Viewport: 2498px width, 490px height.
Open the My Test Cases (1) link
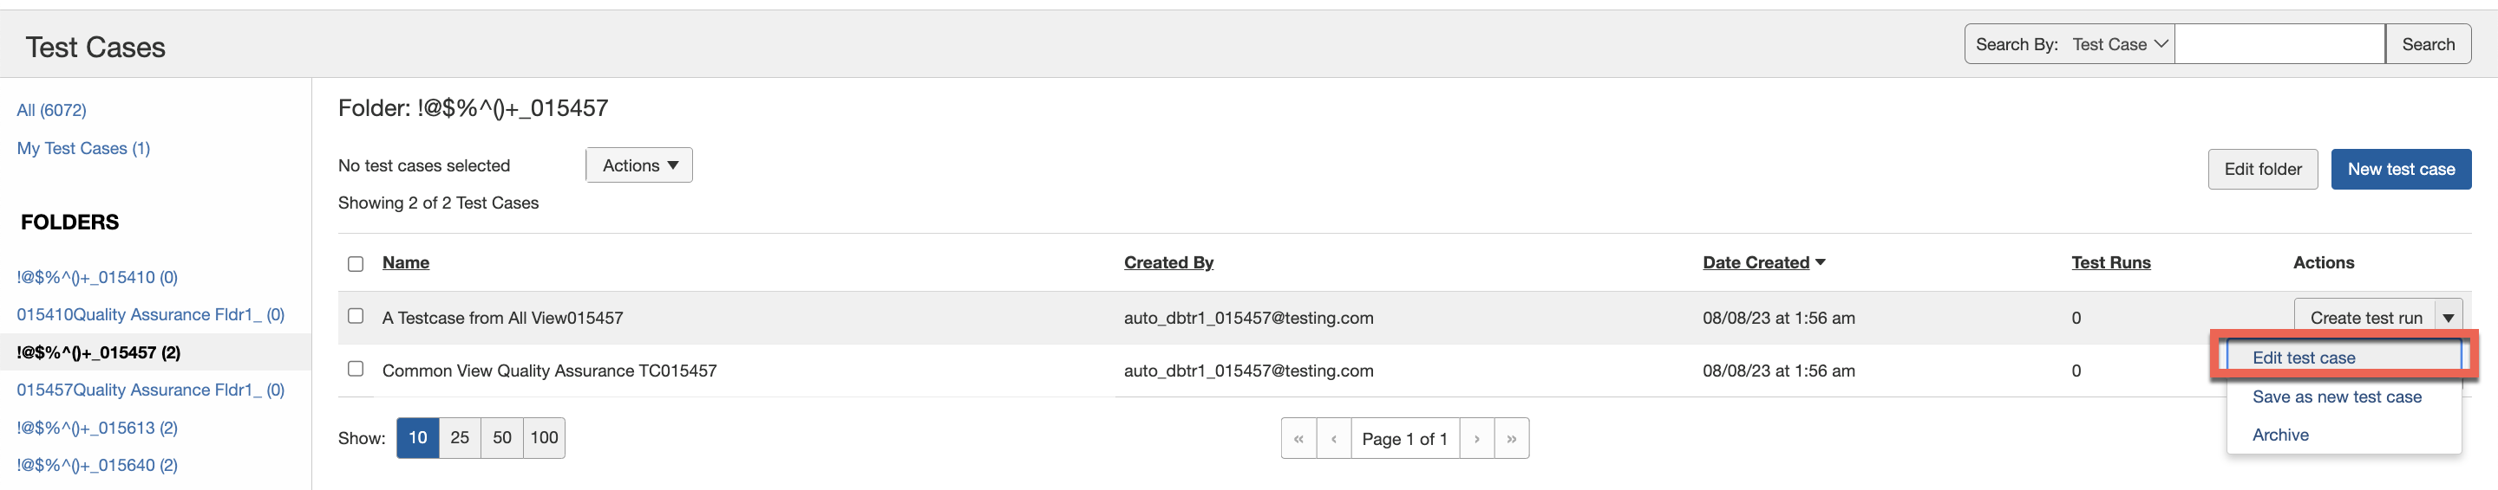[x=83, y=148]
